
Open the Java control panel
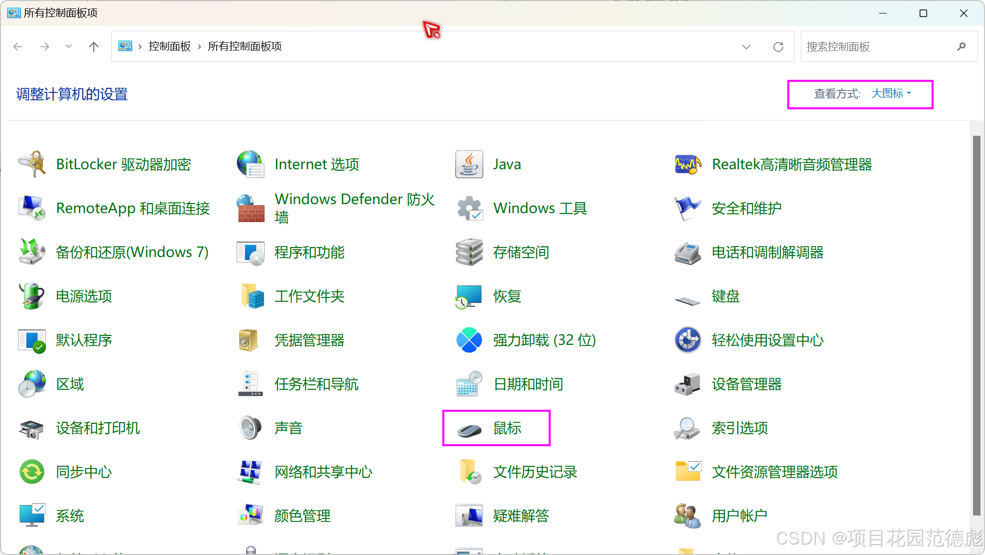pyautogui.click(x=506, y=164)
